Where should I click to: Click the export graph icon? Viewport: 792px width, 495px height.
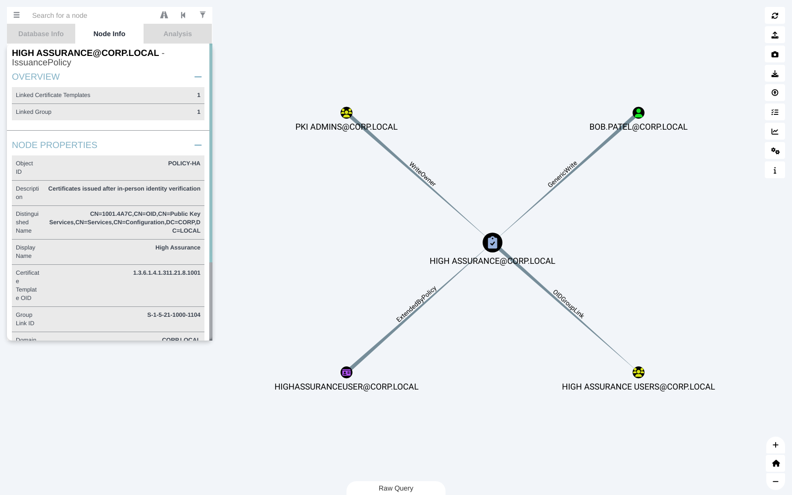click(x=775, y=35)
